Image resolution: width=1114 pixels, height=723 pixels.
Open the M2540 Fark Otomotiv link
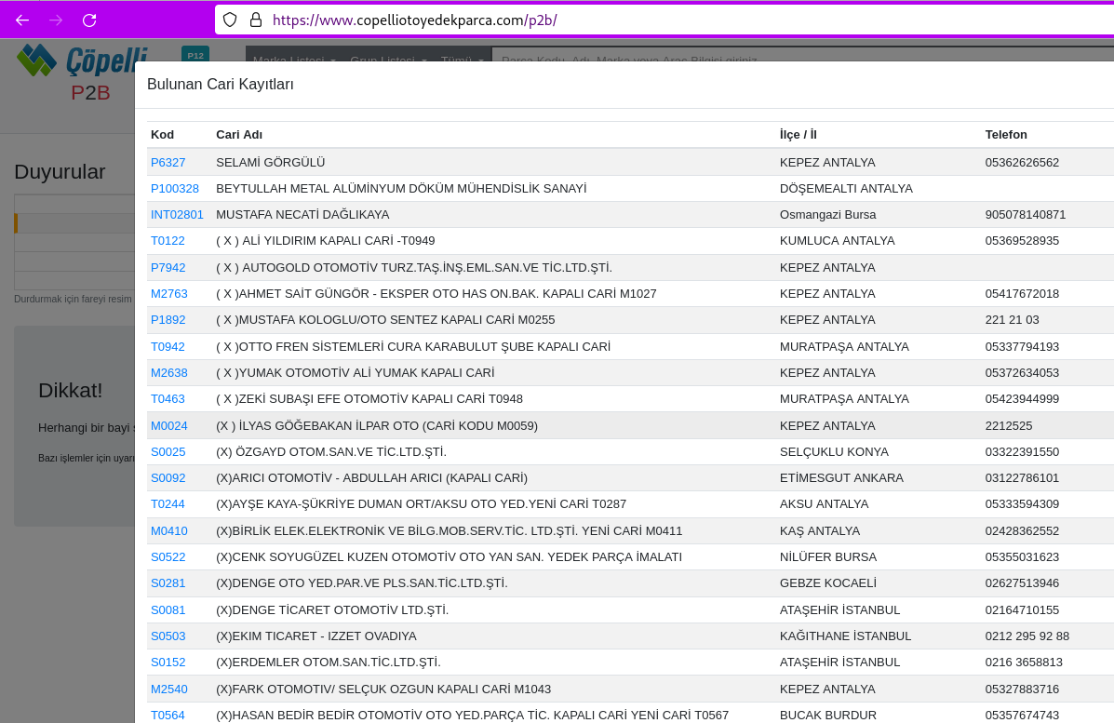[169, 689]
